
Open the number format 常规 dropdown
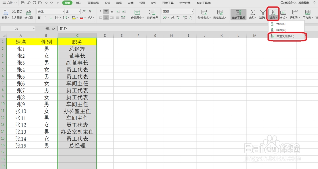(x=192, y=11)
